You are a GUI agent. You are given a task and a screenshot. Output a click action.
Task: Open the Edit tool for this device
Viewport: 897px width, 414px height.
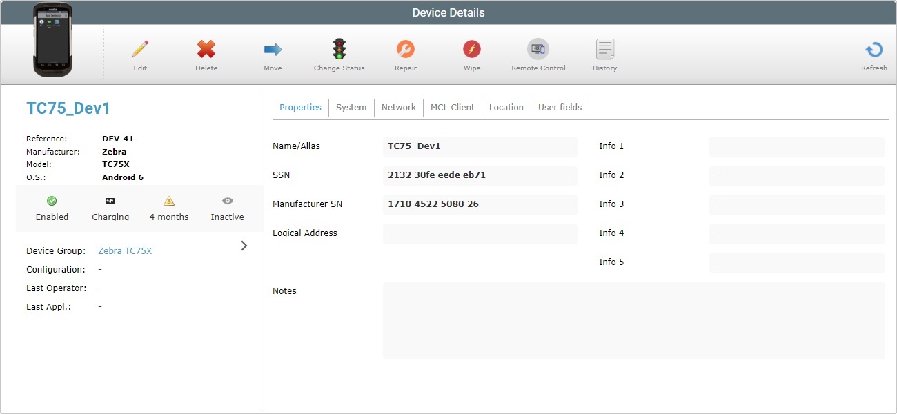140,55
